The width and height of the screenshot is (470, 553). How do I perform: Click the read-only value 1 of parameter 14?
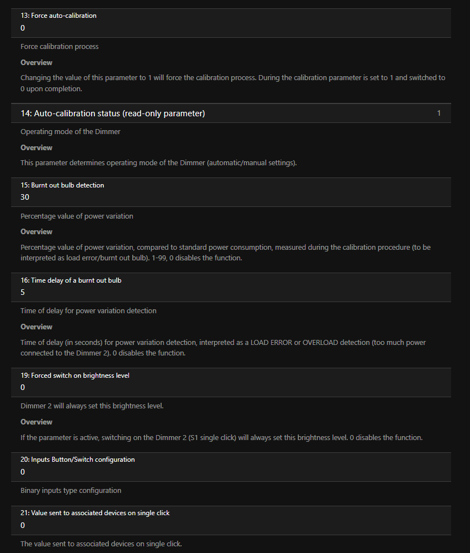438,113
